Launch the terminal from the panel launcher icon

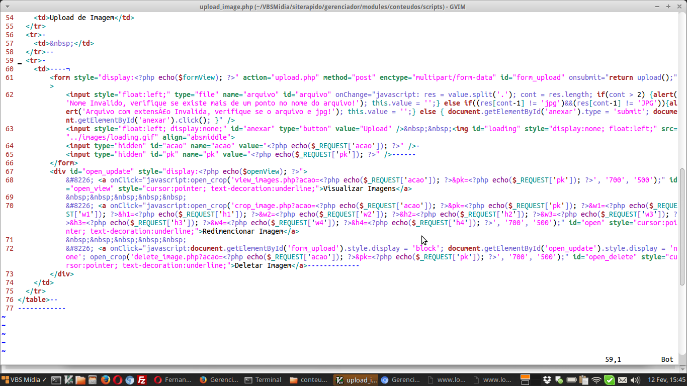click(56, 380)
